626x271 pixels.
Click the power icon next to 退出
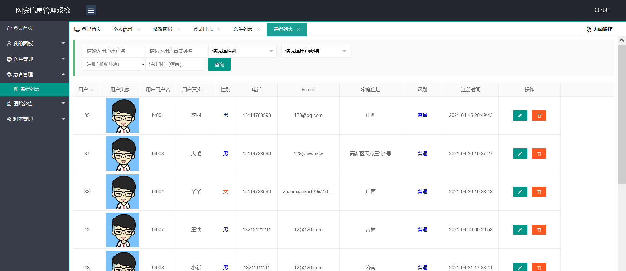[597, 10]
